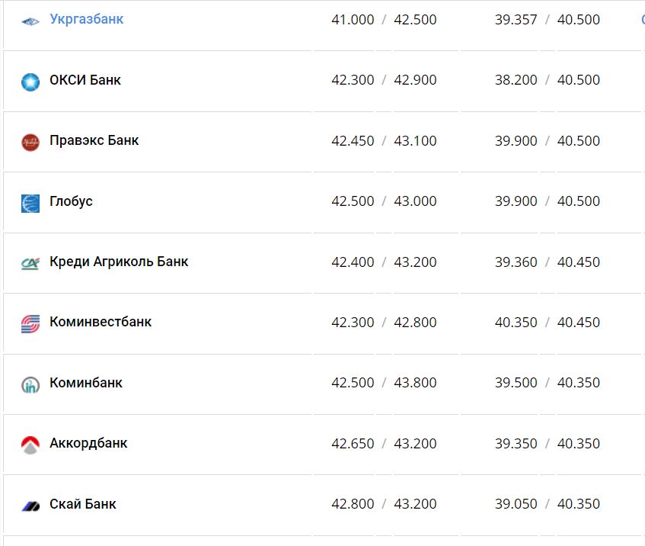This screenshot has width=645, height=546.
Task: Click the Укргазбанк 41.000 buy rate
Action: coord(353,20)
